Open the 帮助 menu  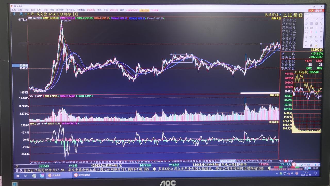pos(122,10)
